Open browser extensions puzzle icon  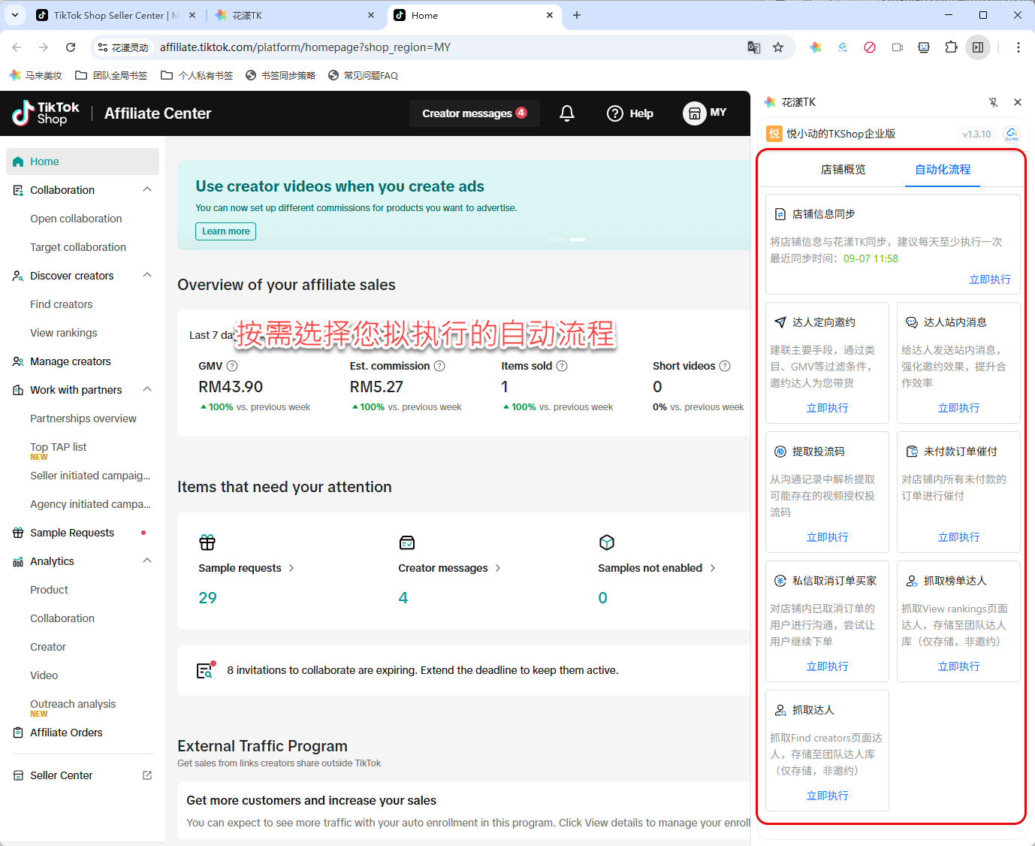951,47
